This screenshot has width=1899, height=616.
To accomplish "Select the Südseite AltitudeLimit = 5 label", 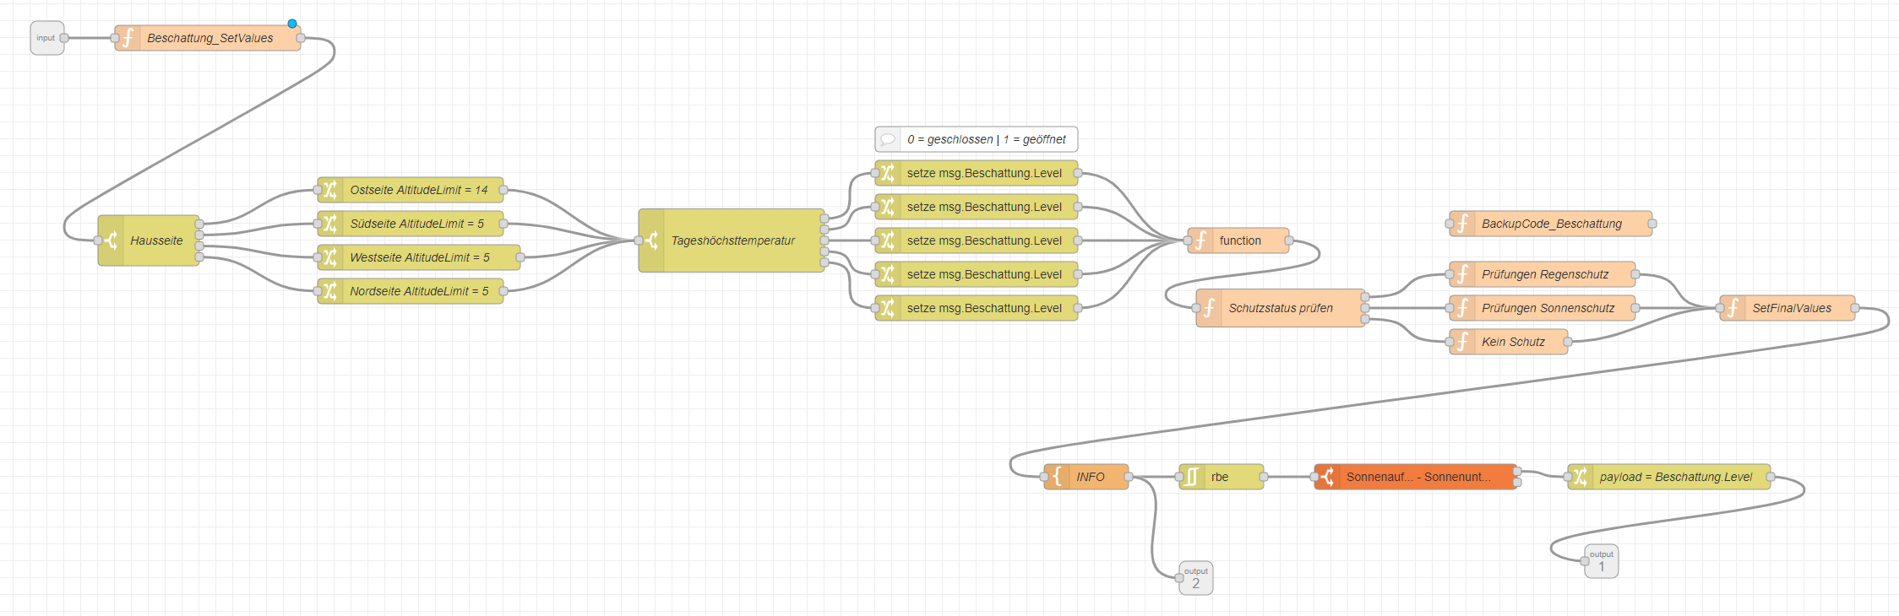I will click(x=417, y=224).
